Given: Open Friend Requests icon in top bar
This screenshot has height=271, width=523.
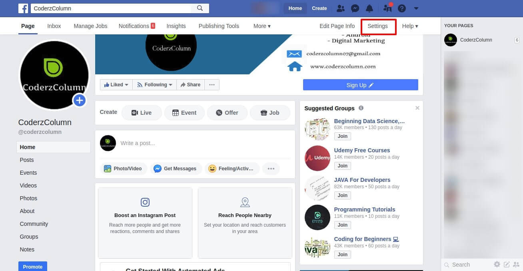Looking at the screenshot, I should (341, 8).
